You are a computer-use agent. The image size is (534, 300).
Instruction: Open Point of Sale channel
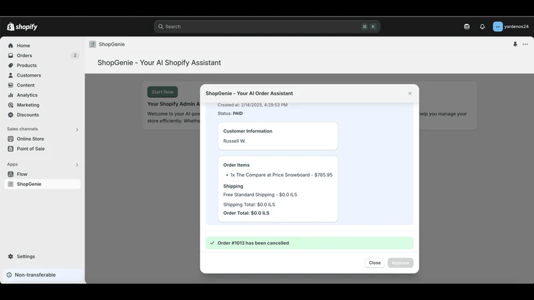point(42,149)
